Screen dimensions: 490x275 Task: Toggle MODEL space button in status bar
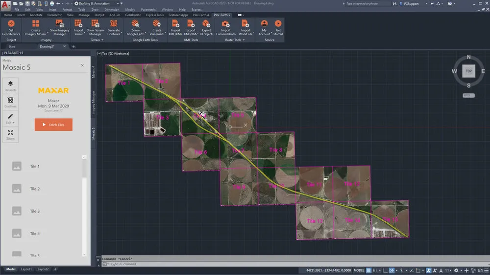pos(359,270)
